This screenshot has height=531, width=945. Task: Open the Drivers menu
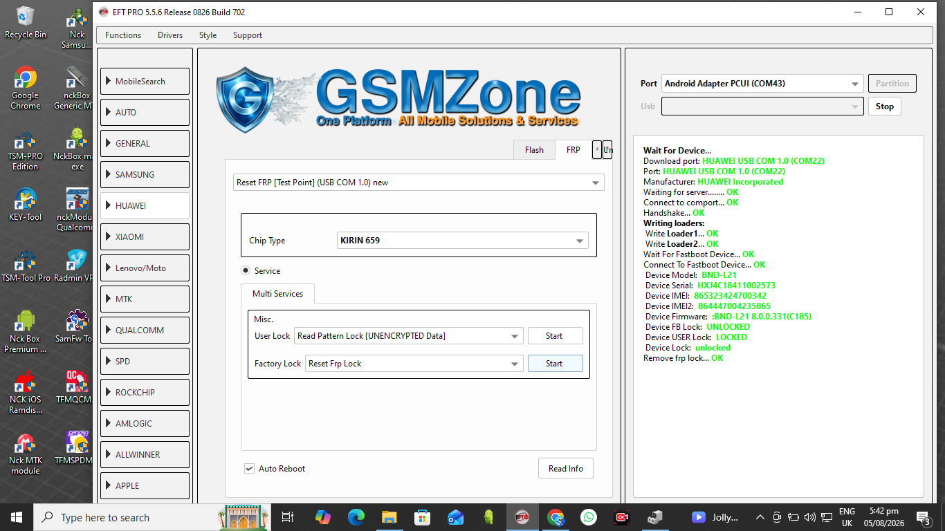(170, 35)
